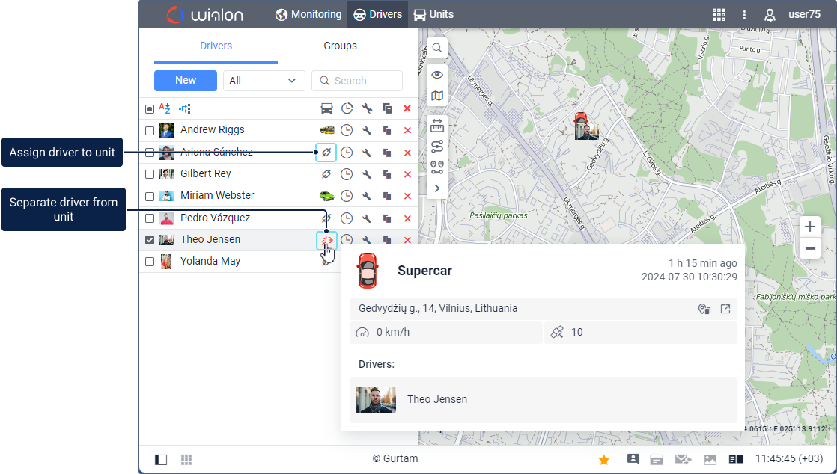Open the map layers tool
This screenshot has width=837, height=474.
click(x=437, y=96)
